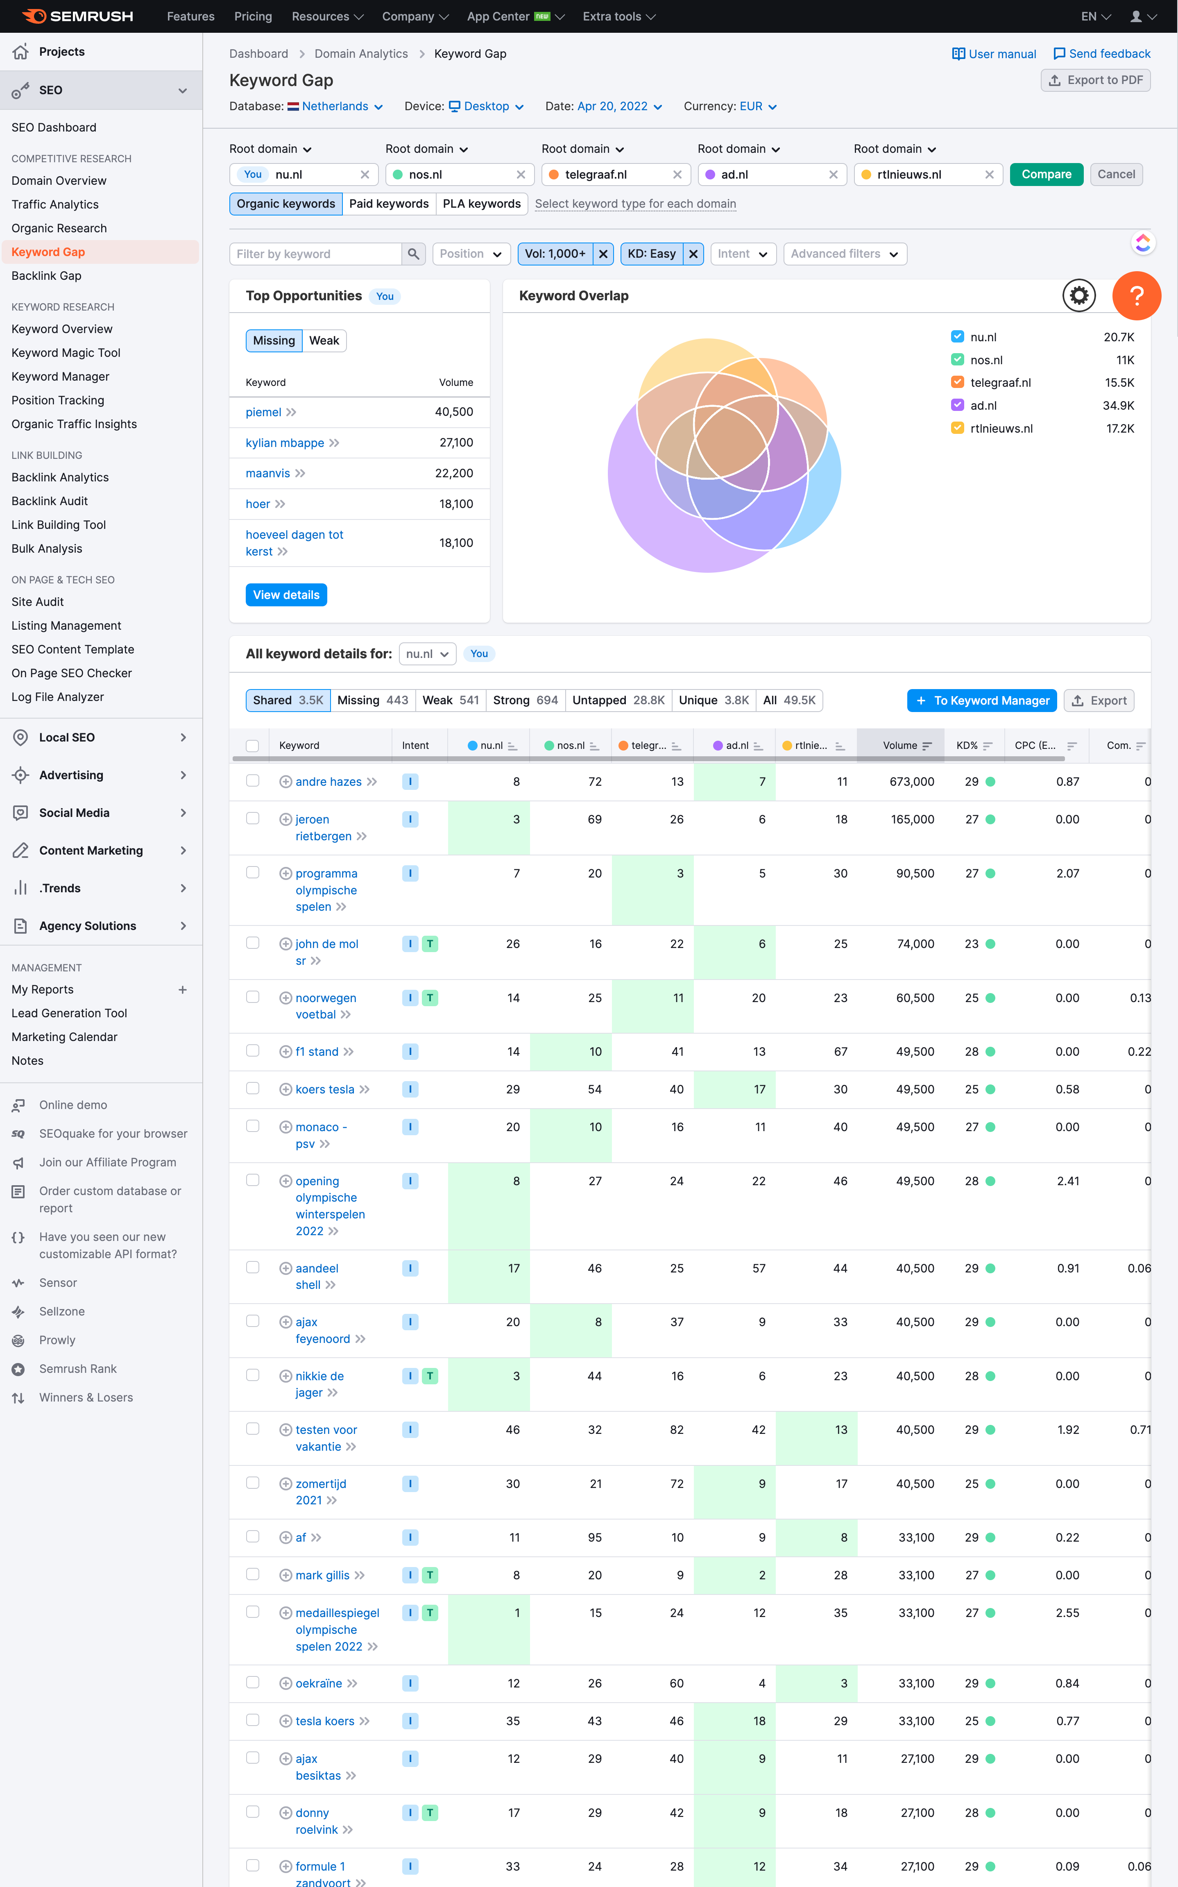Click the User manual book icon link

[993, 54]
